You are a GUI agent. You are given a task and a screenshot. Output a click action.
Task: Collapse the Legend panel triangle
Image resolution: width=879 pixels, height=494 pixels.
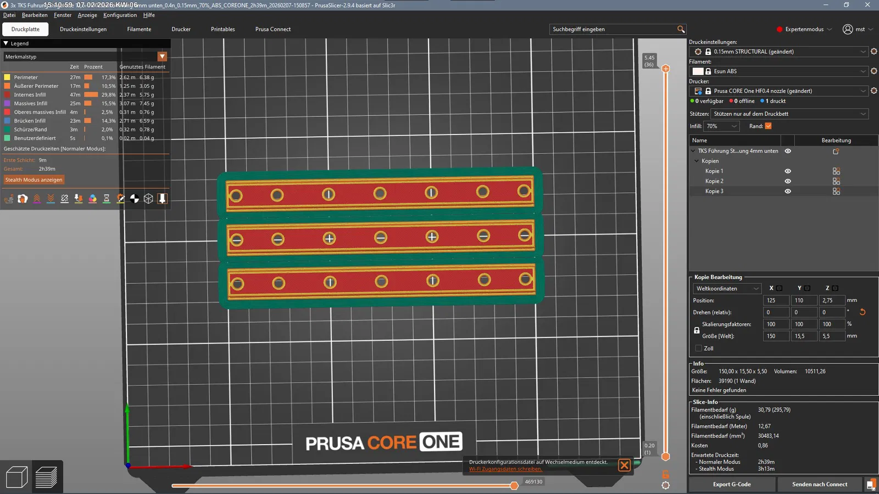(x=6, y=43)
